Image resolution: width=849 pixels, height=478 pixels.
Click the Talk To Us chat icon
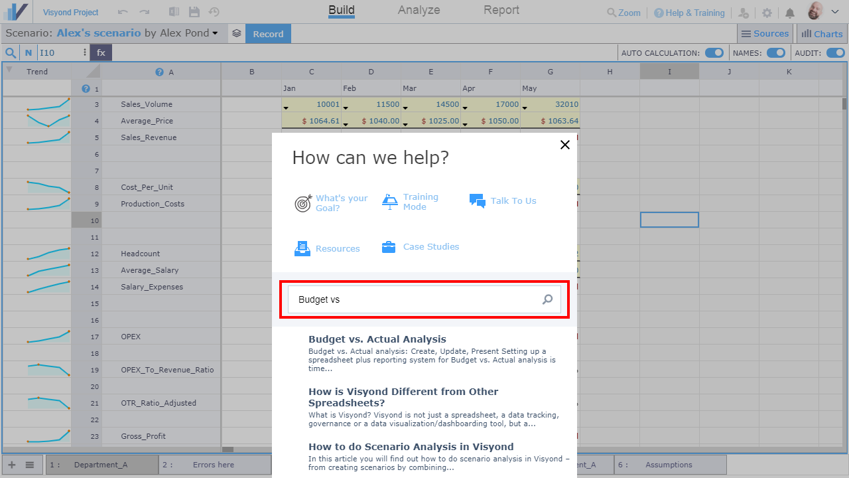pos(478,200)
